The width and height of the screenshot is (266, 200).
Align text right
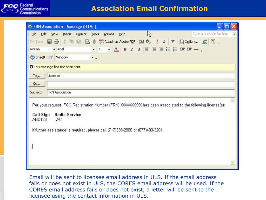point(161,49)
